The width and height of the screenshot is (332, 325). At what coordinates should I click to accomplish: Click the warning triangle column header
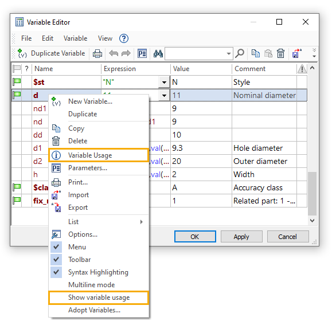(302, 69)
